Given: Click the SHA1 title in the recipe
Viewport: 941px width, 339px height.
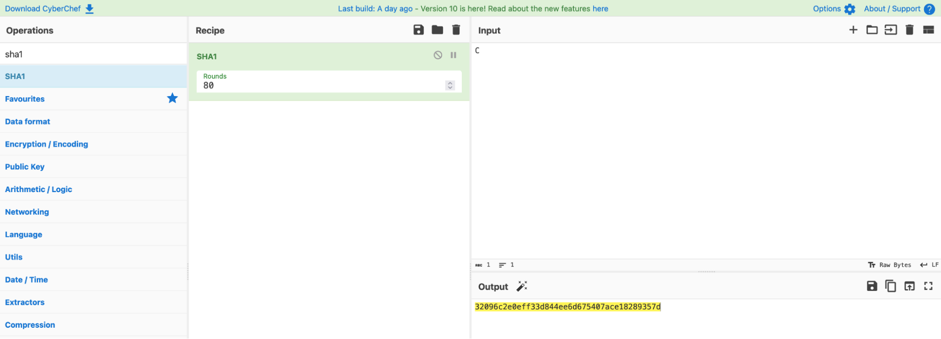Looking at the screenshot, I should [x=207, y=56].
